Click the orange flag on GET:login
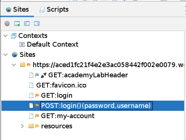This screenshot has width=186, height=140. (x=37, y=95)
